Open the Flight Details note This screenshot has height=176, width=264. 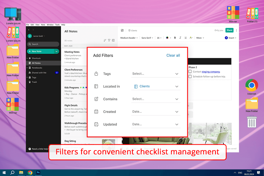click(74, 111)
